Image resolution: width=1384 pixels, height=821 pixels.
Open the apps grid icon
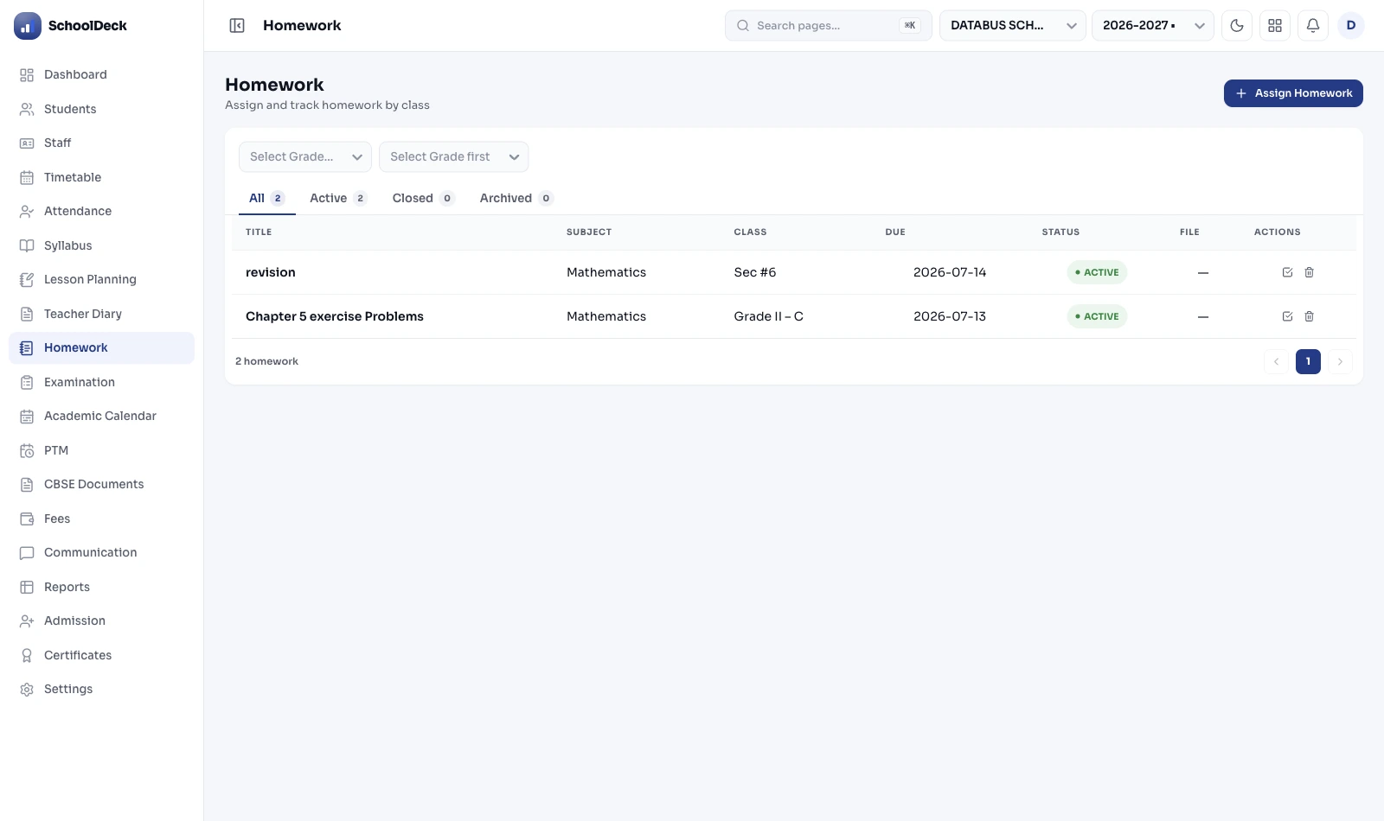tap(1275, 26)
